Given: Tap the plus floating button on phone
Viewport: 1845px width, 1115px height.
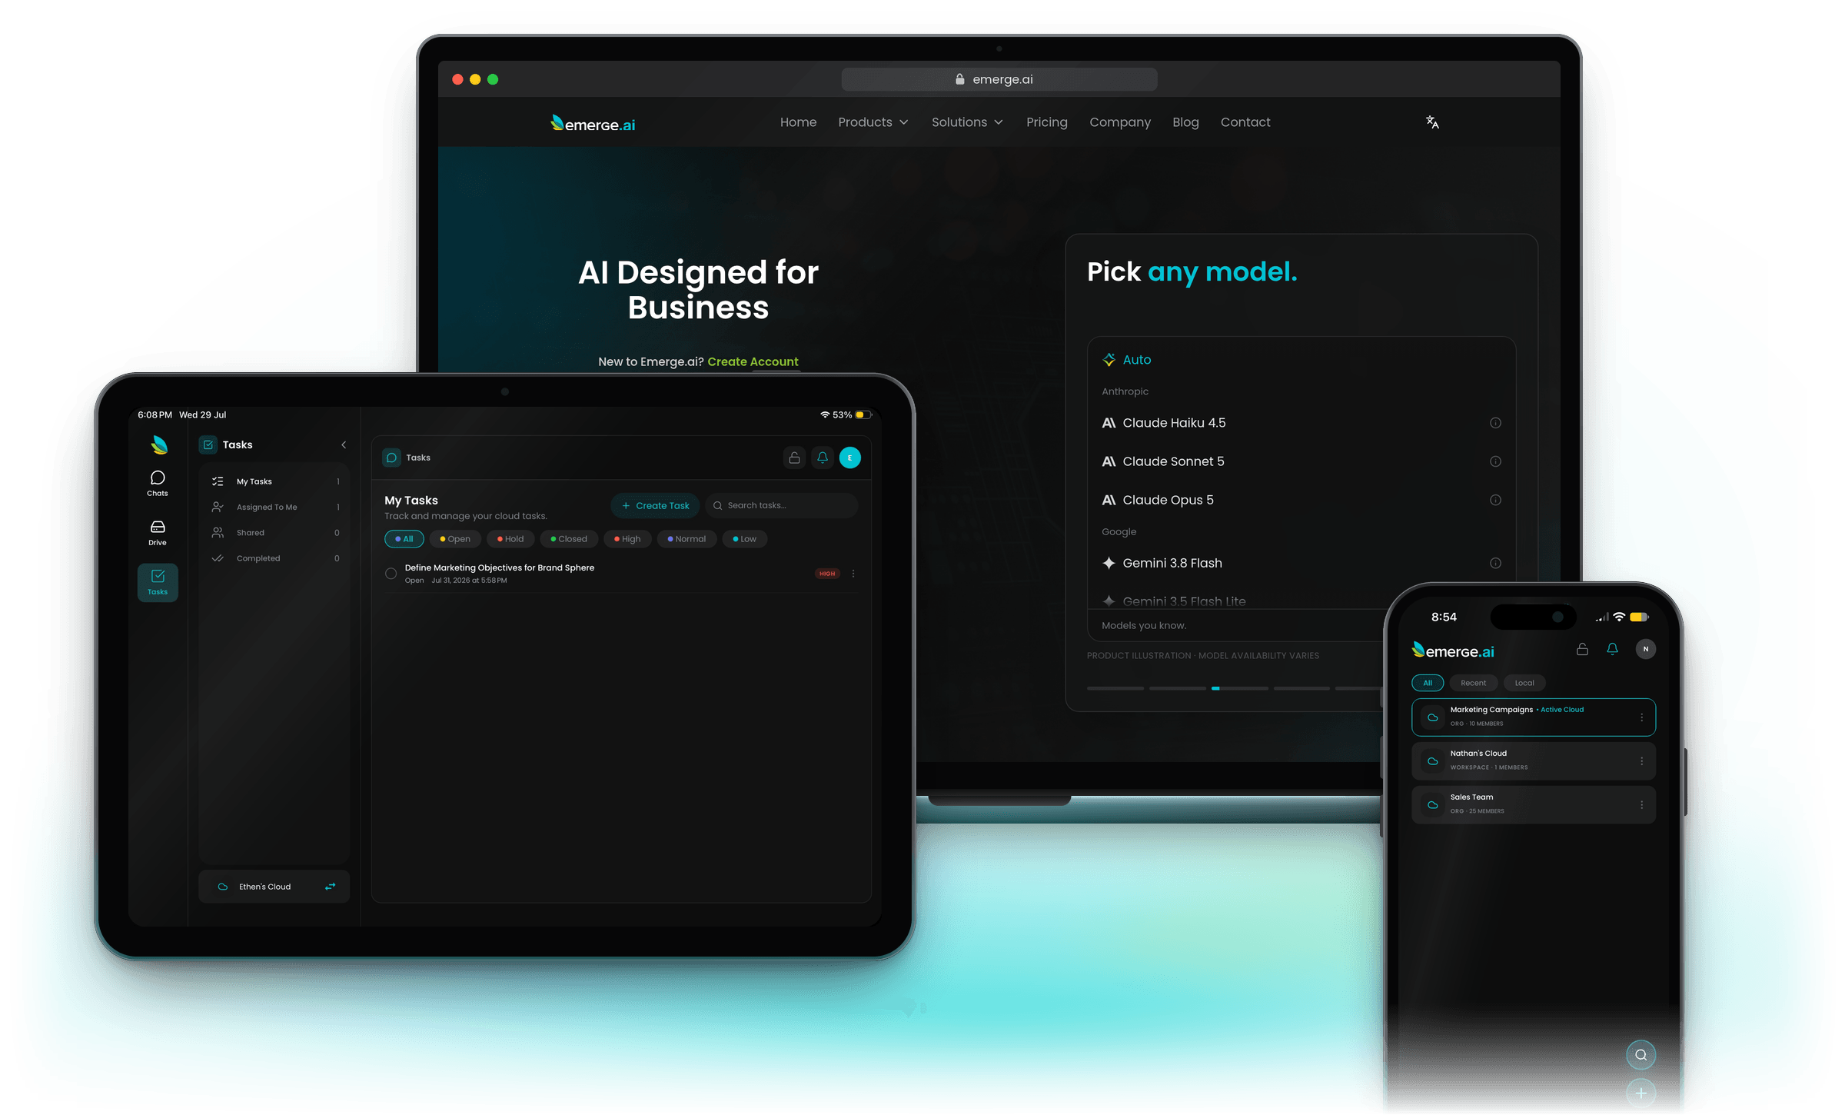Looking at the screenshot, I should coord(1641,1093).
